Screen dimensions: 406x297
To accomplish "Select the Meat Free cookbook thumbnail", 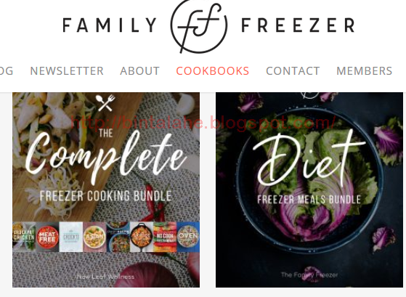I will pos(47,237).
